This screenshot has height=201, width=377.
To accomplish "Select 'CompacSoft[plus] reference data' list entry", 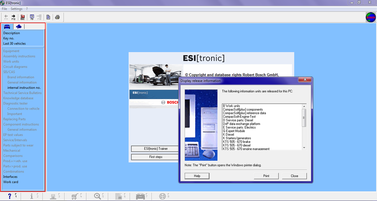I will pos(244,113).
